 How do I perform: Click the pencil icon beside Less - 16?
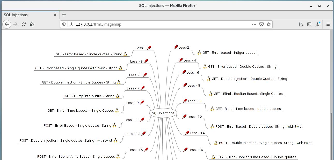pos(185,149)
